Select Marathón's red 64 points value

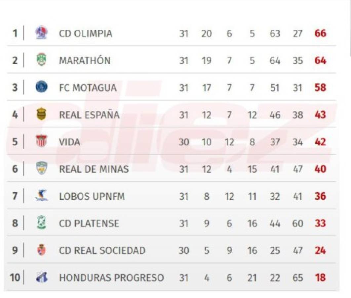point(320,61)
